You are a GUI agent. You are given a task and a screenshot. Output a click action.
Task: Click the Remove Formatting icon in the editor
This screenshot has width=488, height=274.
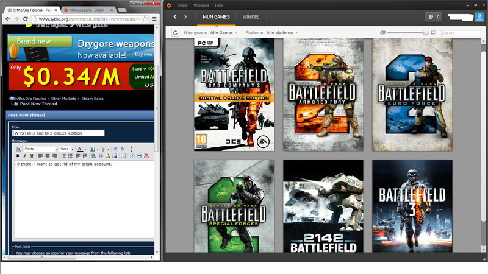(18, 149)
